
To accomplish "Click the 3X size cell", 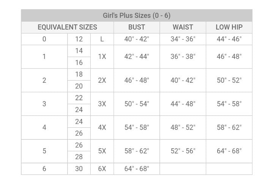I will 102,104.
